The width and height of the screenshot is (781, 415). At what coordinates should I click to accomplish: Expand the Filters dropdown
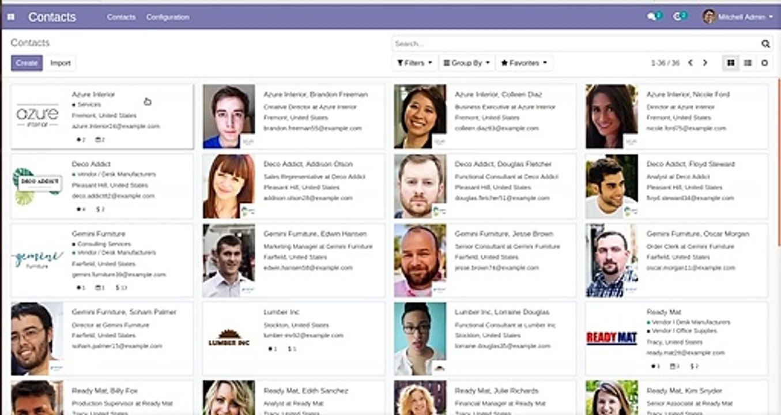(414, 63)
